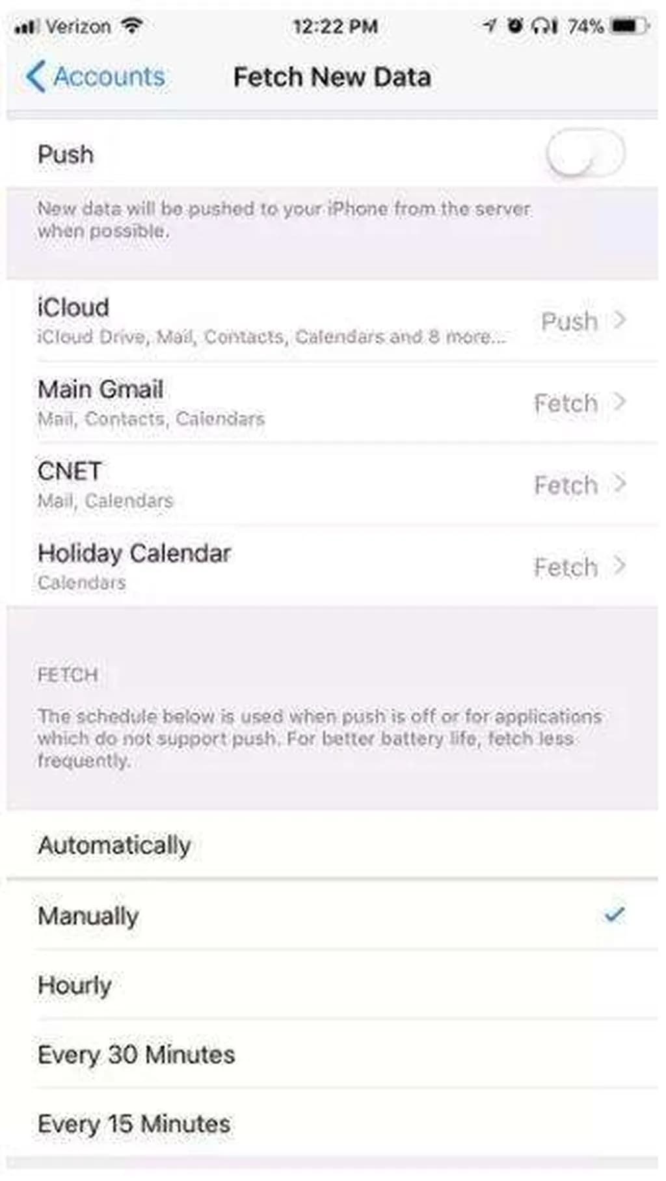The height and width of the screenshot is (1181, 666).
Task: Tap the blue checkmark beside Manually
Action: [x=613, y=915]
